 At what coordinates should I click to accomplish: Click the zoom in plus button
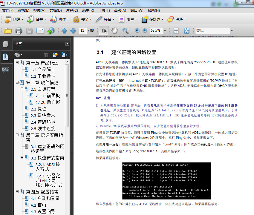click(145, 30)
